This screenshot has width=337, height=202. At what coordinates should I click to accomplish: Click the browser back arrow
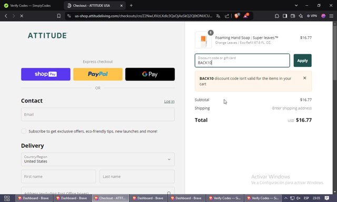click(x=6, y=16)
